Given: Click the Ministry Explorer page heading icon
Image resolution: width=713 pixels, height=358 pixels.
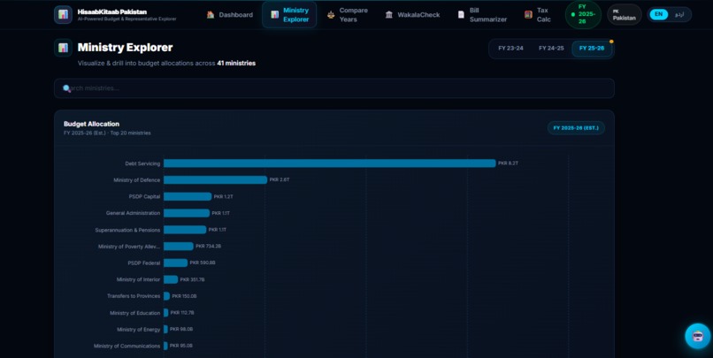Looking at the screenshot, I should point(63,48).
